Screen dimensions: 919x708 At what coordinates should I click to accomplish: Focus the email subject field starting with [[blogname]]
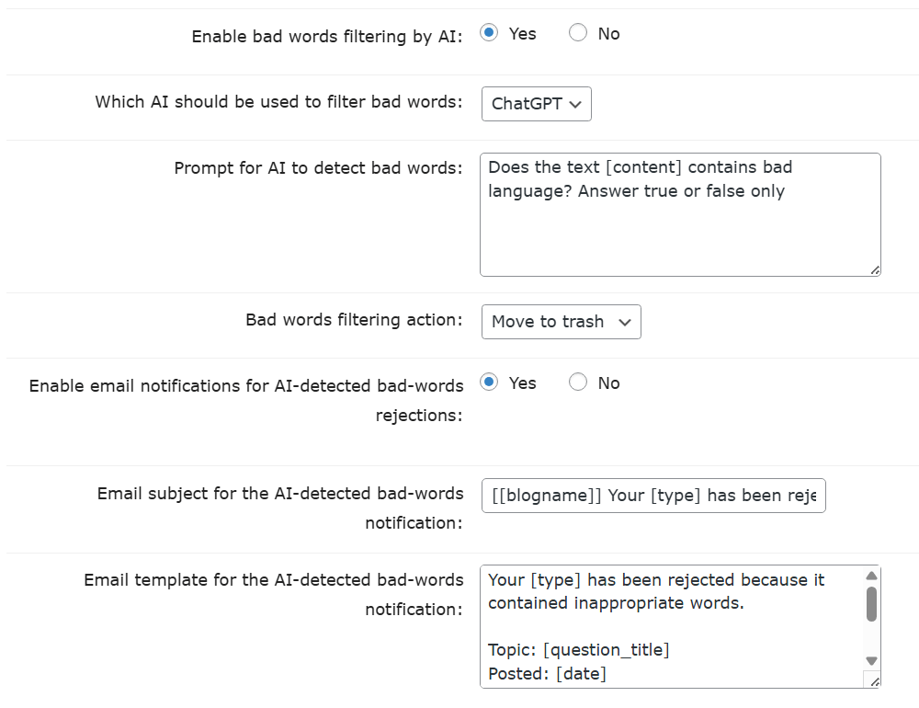pos(653,496)
